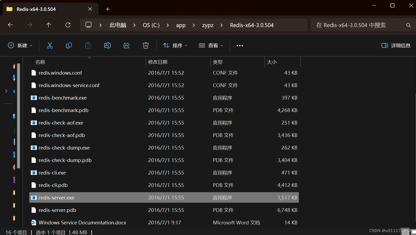Open the See more ... menu
This screenshot has height=235, width=416.
(239, 45)
